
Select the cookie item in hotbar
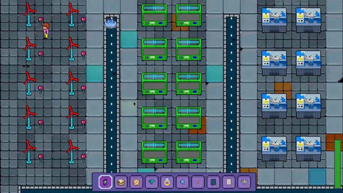tap(136, 182)
